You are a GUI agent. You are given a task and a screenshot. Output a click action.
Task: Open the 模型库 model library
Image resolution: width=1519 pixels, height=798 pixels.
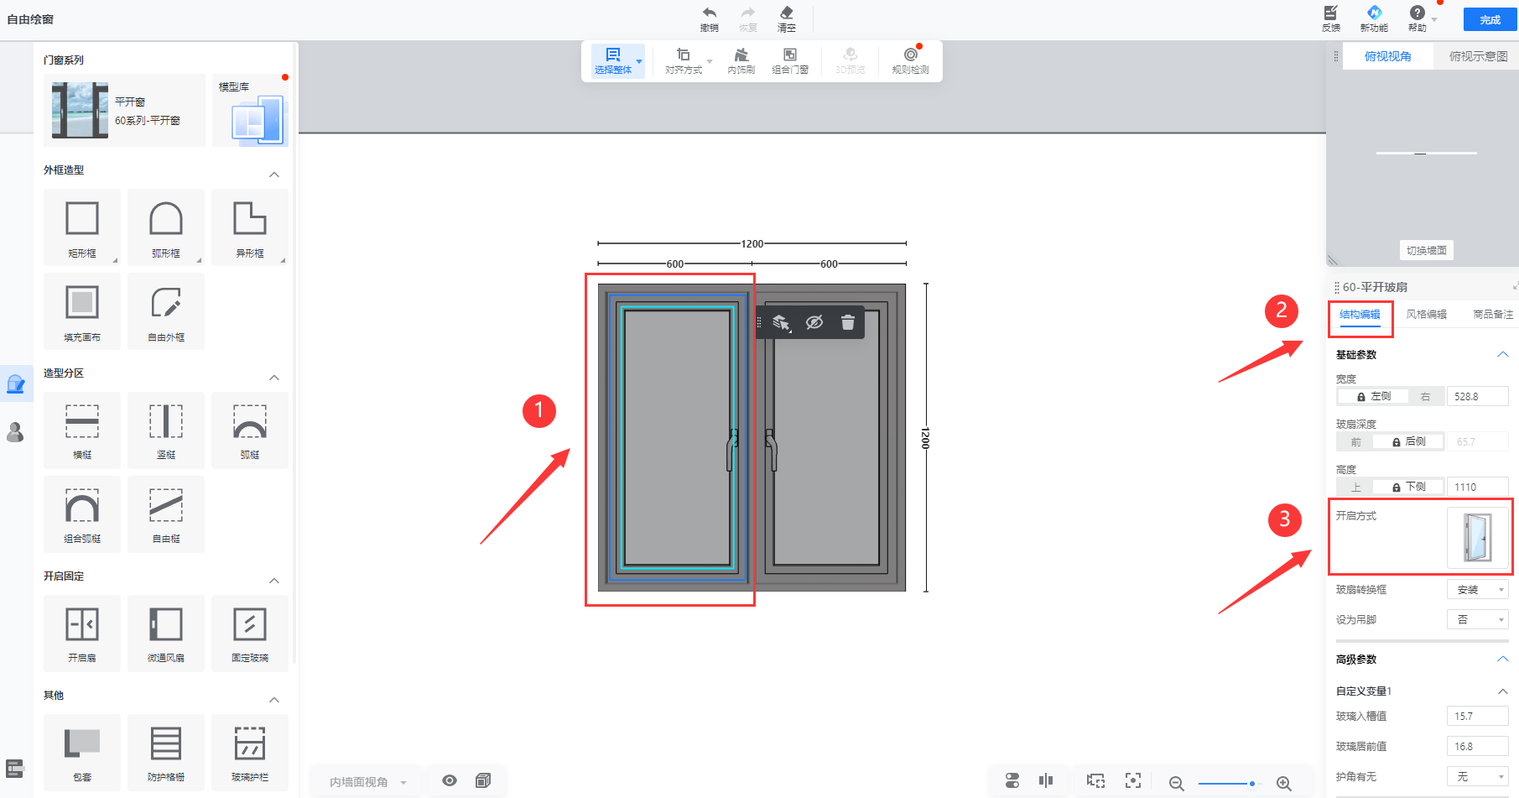point(250,111)
